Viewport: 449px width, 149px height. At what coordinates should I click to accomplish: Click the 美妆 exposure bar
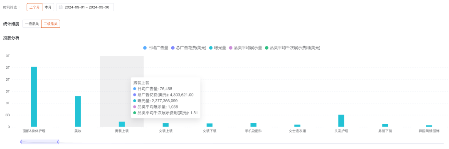click(x=78, y=111)
